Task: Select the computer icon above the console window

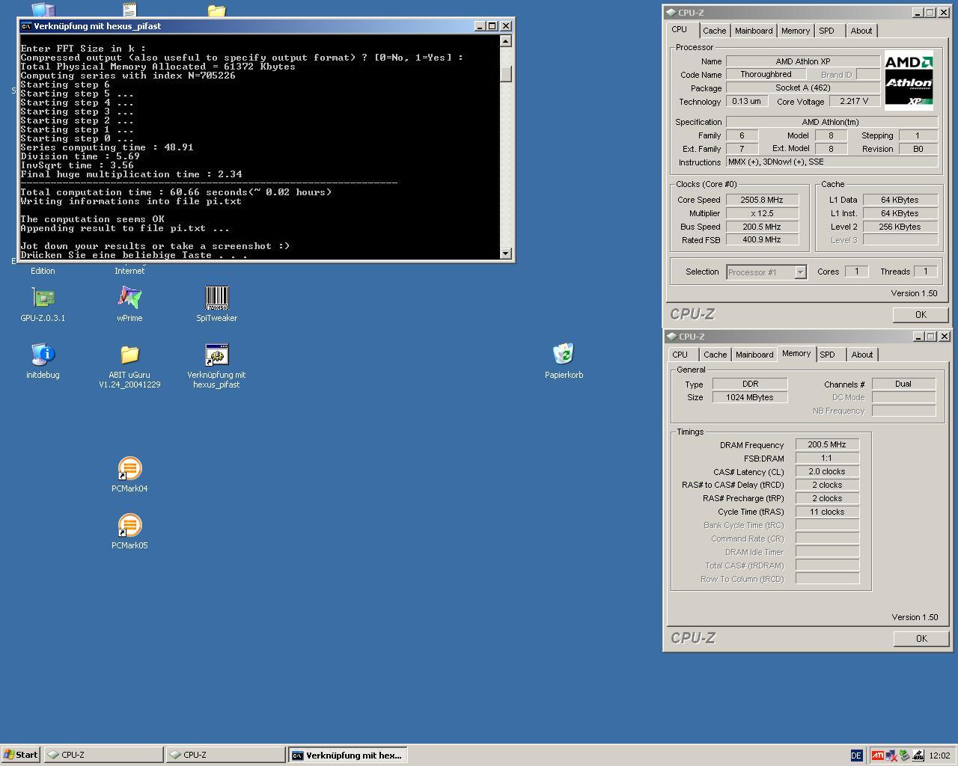Action: click(43, 10)
